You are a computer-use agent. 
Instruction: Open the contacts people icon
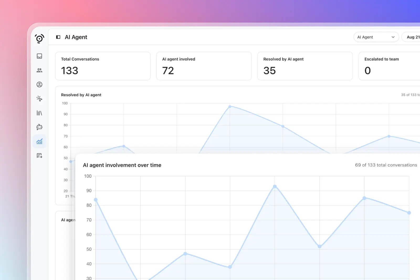click(x=39, y=70)
